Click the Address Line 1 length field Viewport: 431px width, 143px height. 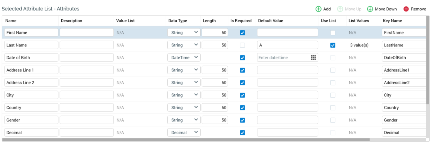(214, 70)
